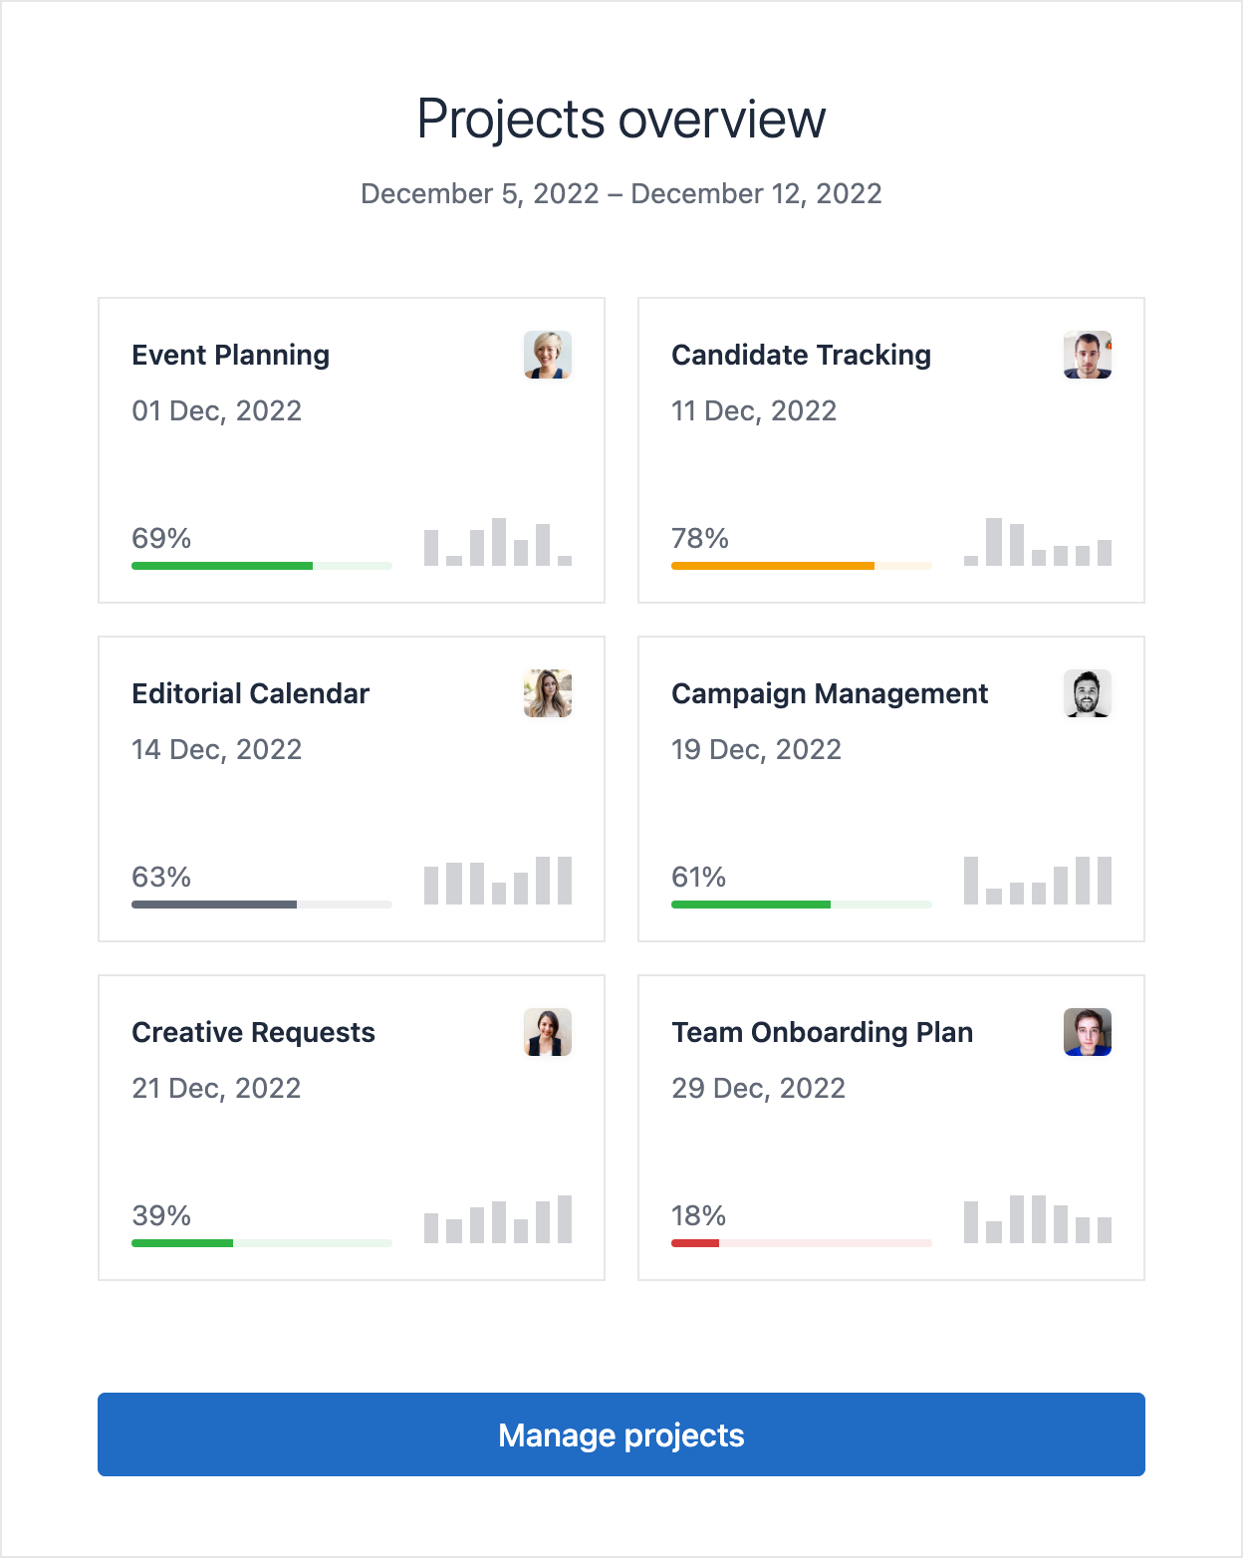Image resolution: width=1243 pixels, height=1558 pixels.
Task: Click the Creative Requests owner avatar
Action: pos(549,1032)
